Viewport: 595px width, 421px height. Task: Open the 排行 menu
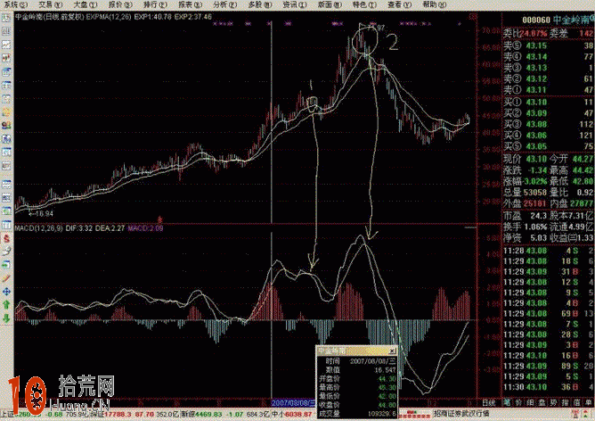(155, 4)
